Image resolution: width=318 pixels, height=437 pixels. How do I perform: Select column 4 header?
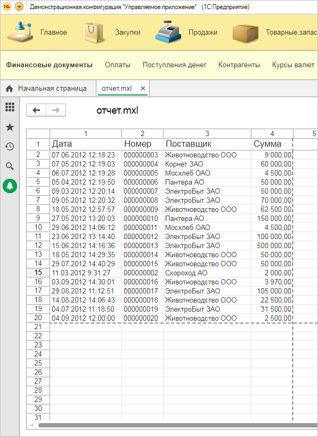(272, 133)
